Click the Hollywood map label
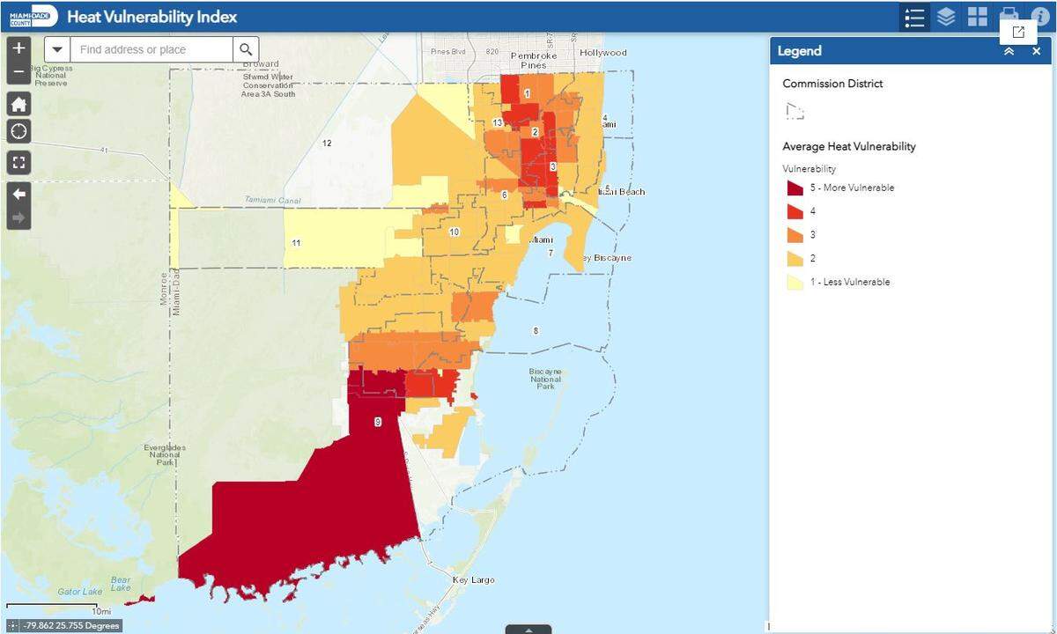The image size is (1057, 634). 603,53
